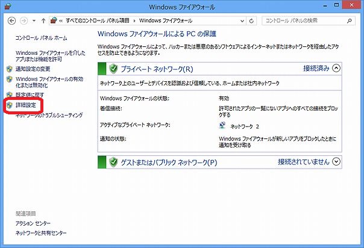
Task: Click the ネットワーク 2 text
Action: pos(245,126)
